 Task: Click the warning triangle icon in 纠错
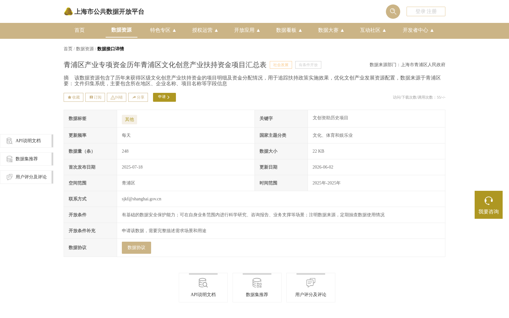113,98
